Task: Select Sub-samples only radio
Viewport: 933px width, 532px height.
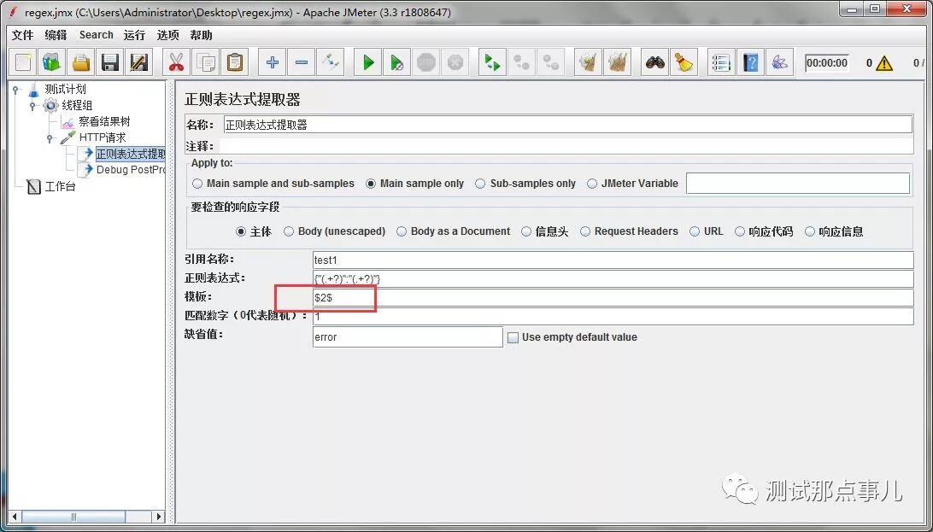Action: (x=480, y=184)
